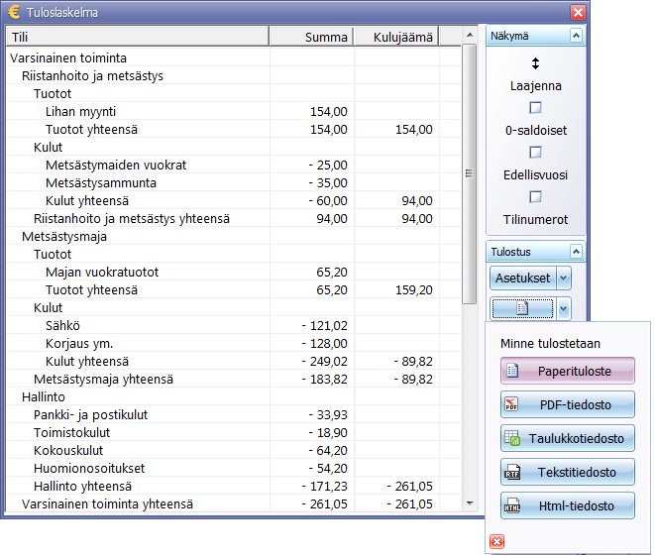Viewport: 655px width, 557px height.
Task: Enable the Edellisvuosi checkbox
Action: click(x=535, y=152)
